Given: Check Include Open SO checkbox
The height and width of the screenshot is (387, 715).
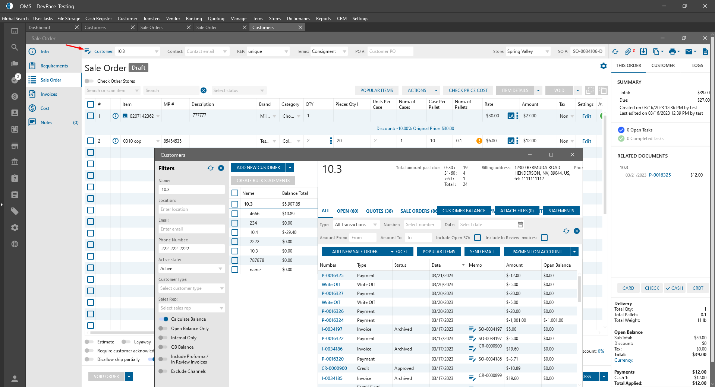Looking at the screenshot, I should coord(478,238).
